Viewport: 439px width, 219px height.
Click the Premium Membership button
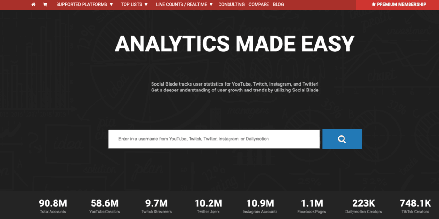point(398,5)
